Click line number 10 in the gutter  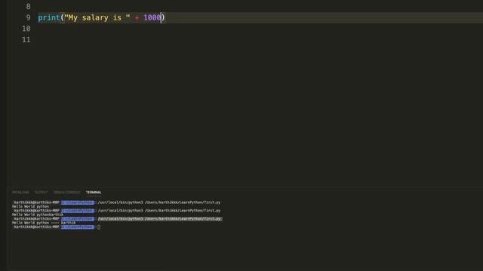26,29
